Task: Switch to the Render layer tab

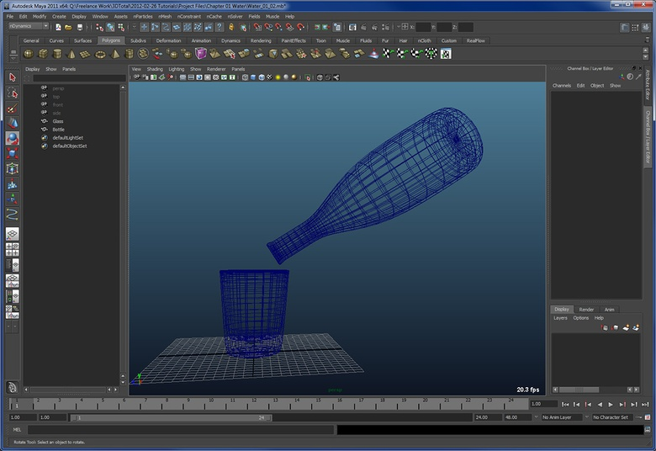Action: (x=586, y=309)
